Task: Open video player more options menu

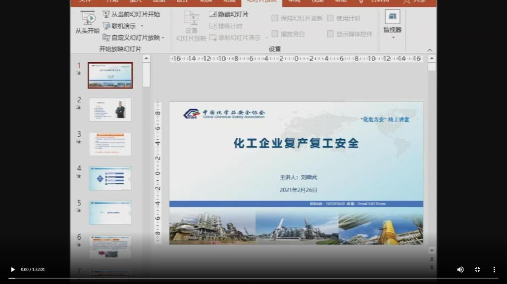Action: [x=494, y=269]
